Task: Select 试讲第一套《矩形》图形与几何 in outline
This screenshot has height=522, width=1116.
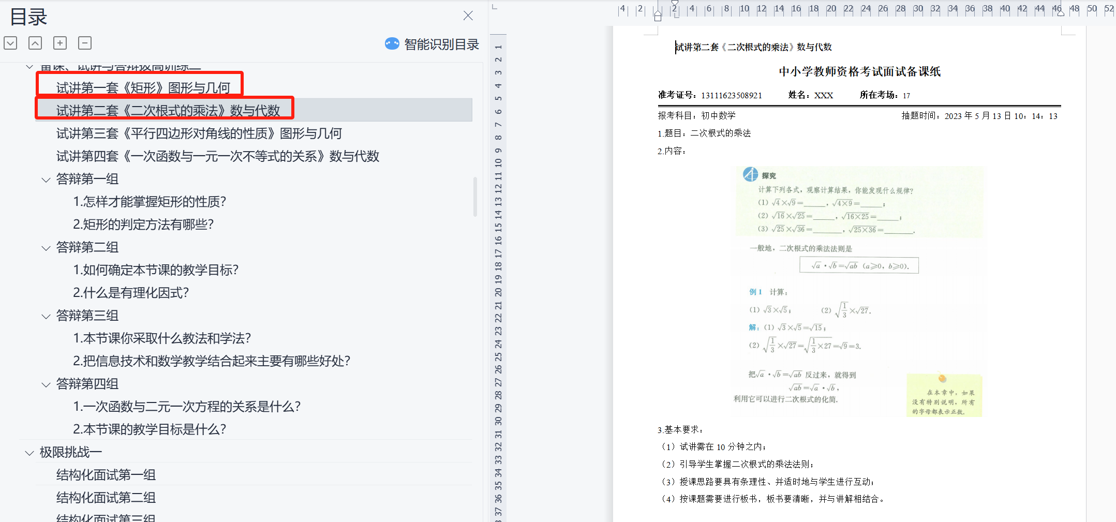Action: coord(143,88)
